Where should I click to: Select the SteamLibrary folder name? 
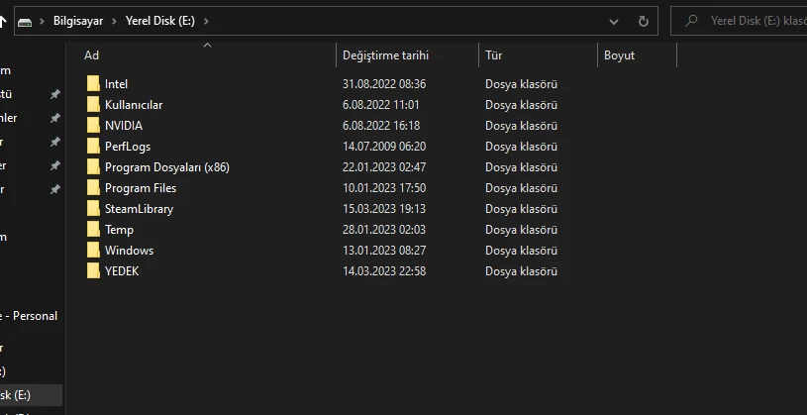click(139, 209)
